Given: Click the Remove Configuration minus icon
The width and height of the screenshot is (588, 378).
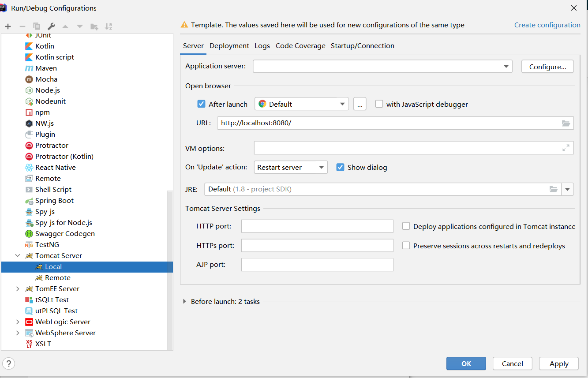Looking at the screenshot, I should point(22,26).
